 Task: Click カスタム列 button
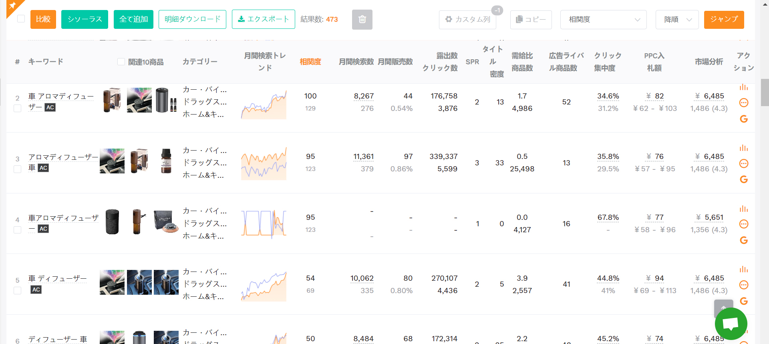tap(467, 20)
